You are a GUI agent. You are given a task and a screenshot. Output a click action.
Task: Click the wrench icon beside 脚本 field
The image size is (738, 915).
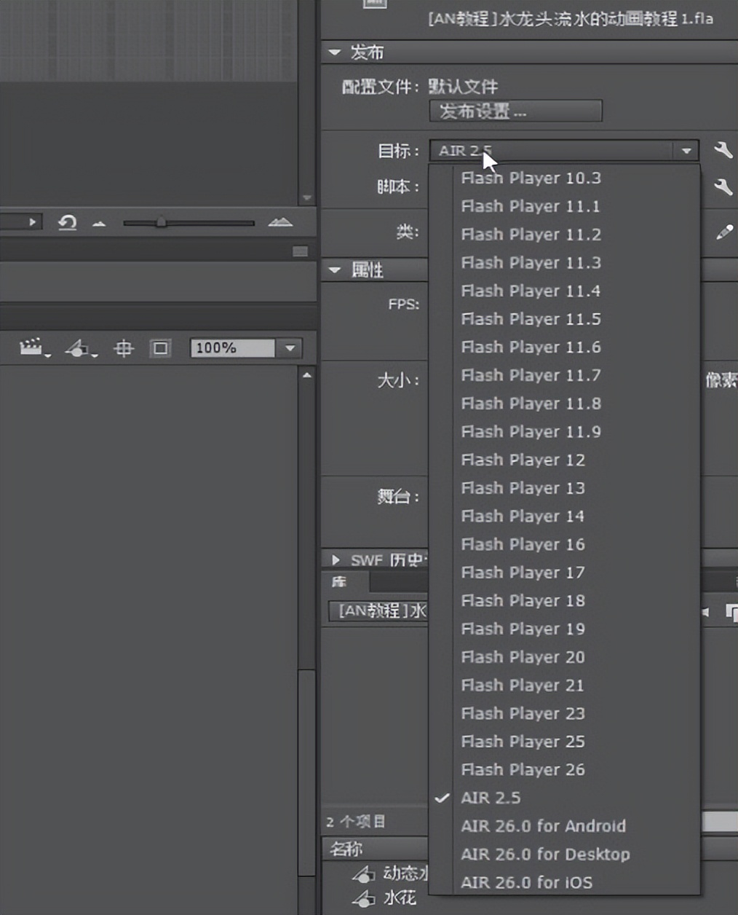coord(723,186)
